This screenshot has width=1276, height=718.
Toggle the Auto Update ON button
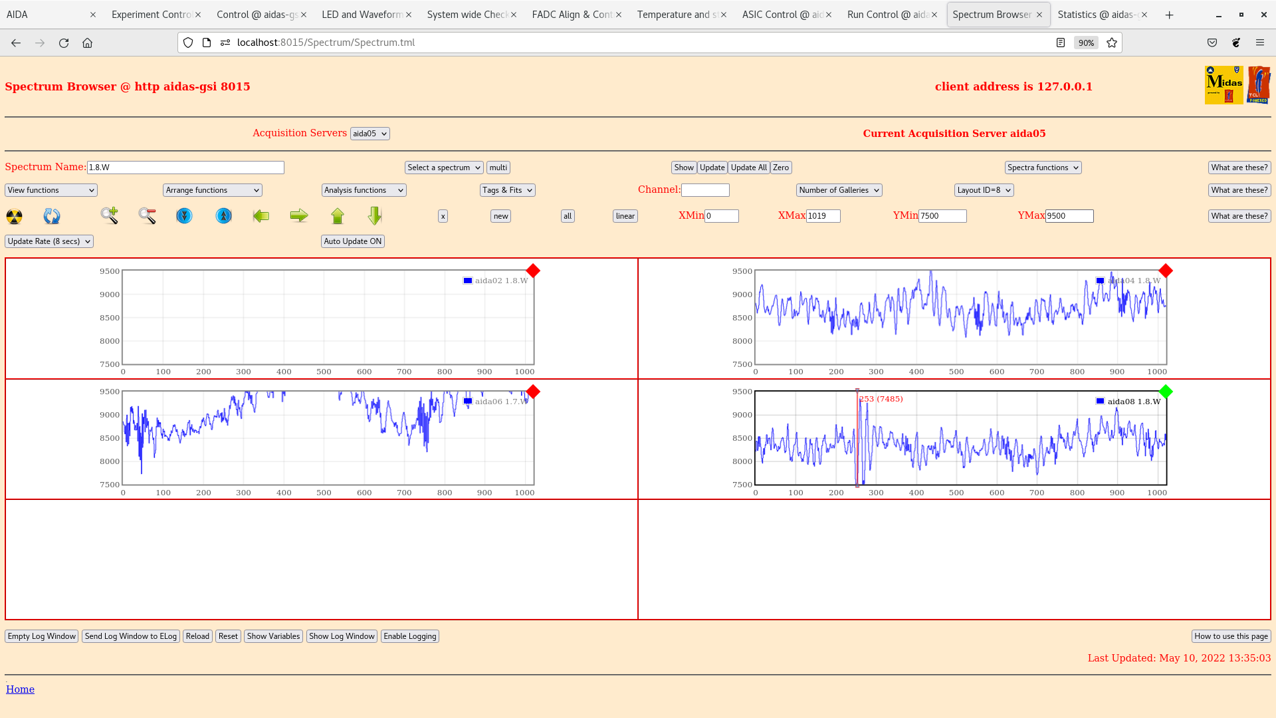(352, 241)
